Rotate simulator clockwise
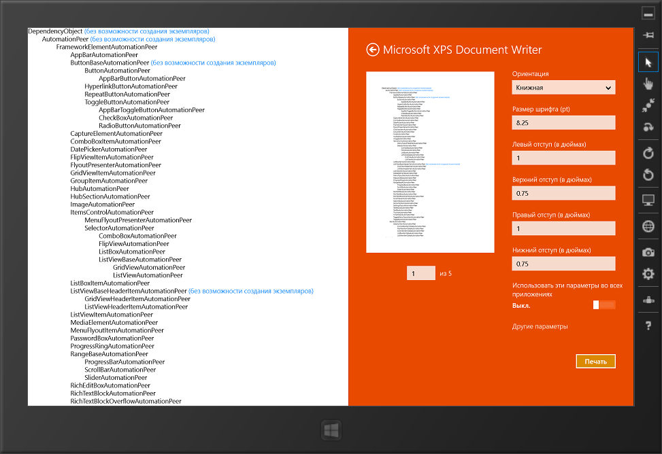This screenshot has height=454, width=662. [648, 153]
